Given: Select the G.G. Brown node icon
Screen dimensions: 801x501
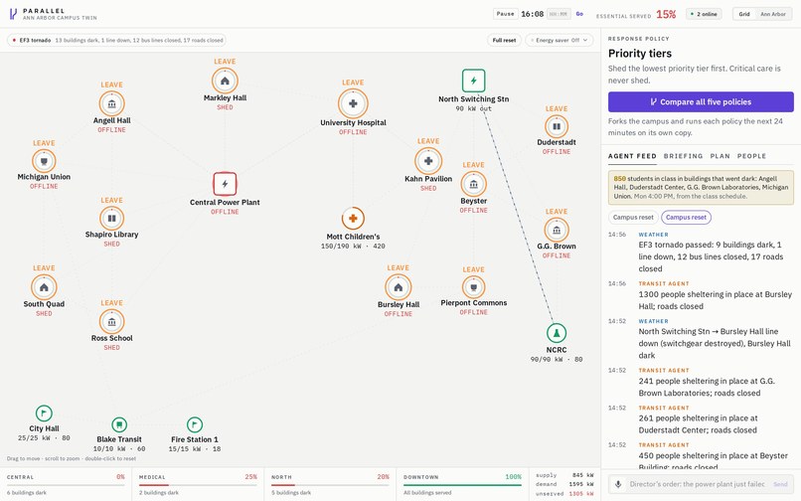Looking at the screenshot, I should click(557, 230).
